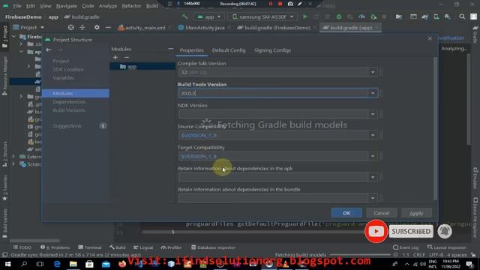Open NDK Version dropdown arrow
480x270 pixels.
point(373,114)
